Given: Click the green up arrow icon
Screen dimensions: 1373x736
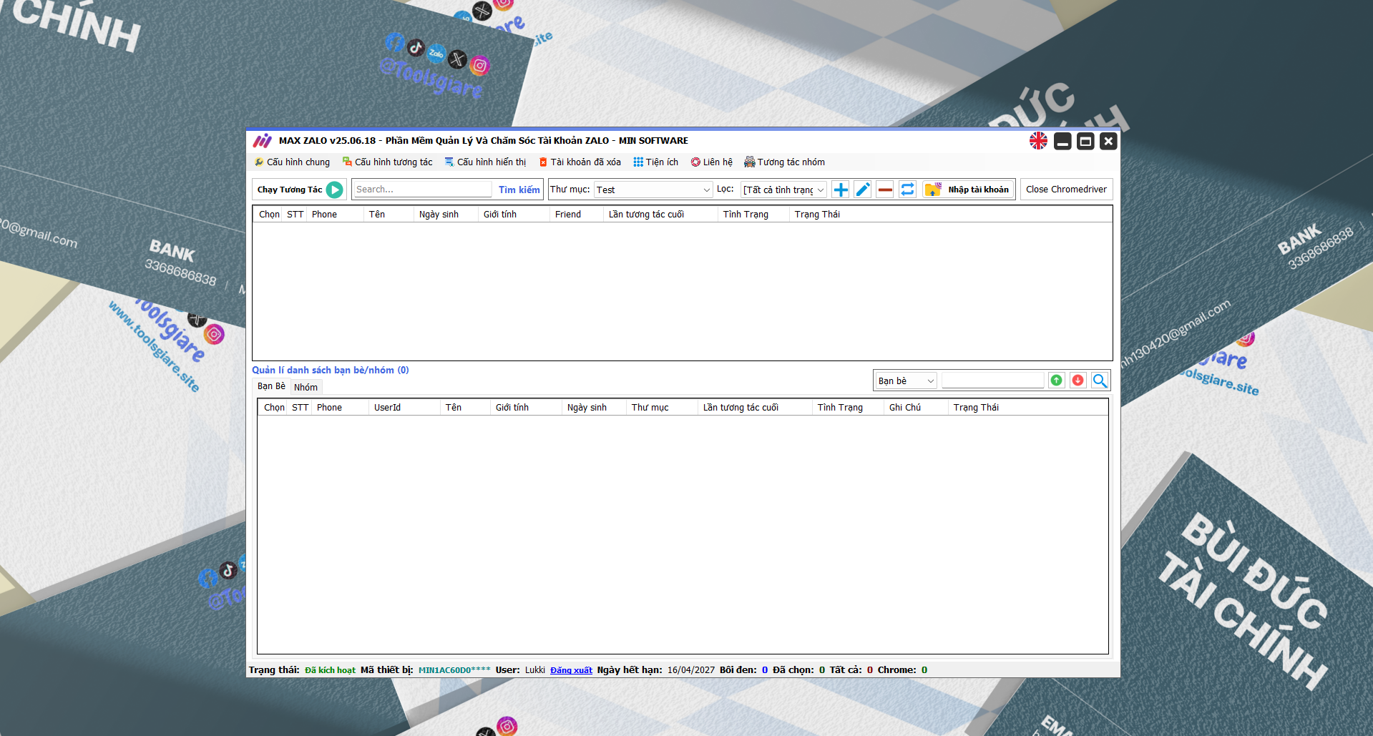Looking at the screenshot, I should 1056,381.
